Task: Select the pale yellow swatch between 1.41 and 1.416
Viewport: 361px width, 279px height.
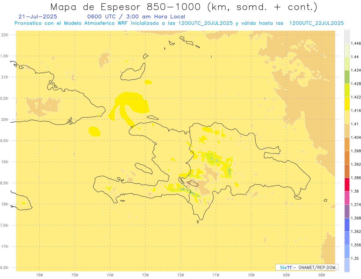Action: (x=347, y=117)
